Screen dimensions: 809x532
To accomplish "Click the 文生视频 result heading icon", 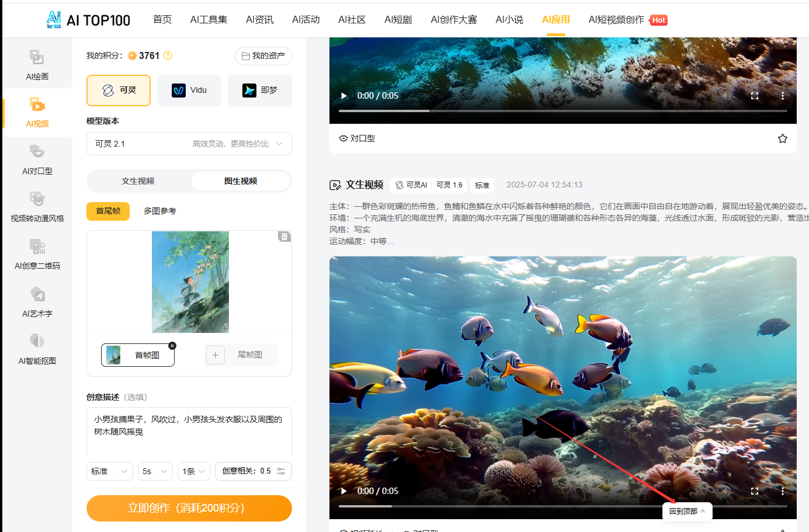I will coord(335,185).
